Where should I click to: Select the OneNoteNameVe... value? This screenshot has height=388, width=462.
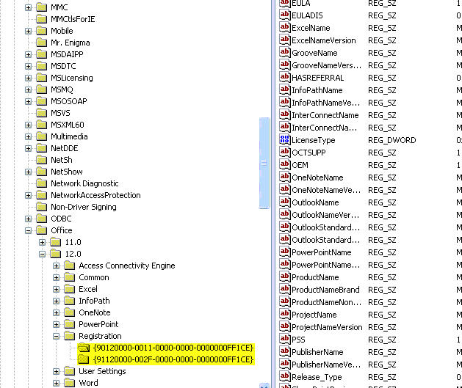326,190
